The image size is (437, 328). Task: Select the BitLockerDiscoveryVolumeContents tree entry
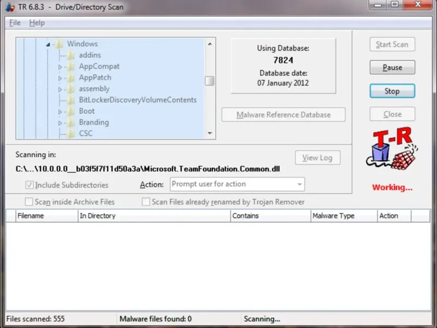coord(138,100)
